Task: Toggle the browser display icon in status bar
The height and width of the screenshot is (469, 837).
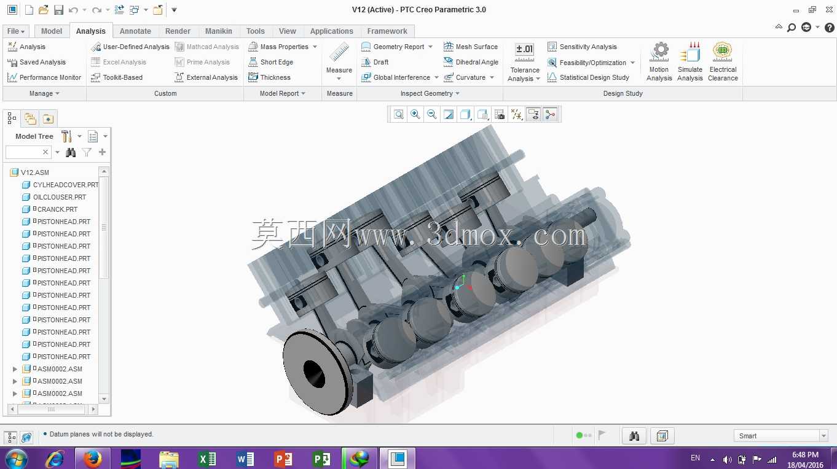Action: pos(26,437)
